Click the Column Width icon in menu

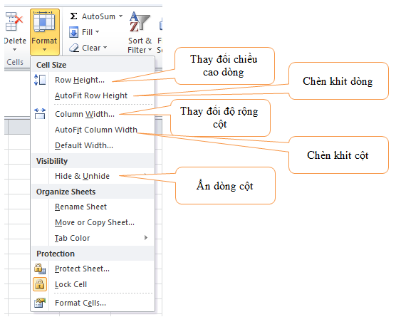coord(40,114)
